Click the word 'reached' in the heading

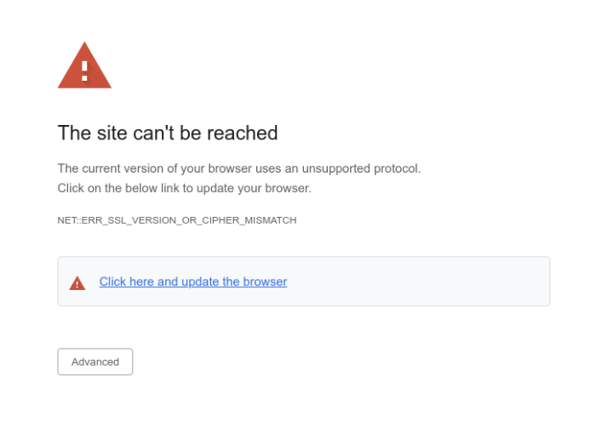coord(242,133)
